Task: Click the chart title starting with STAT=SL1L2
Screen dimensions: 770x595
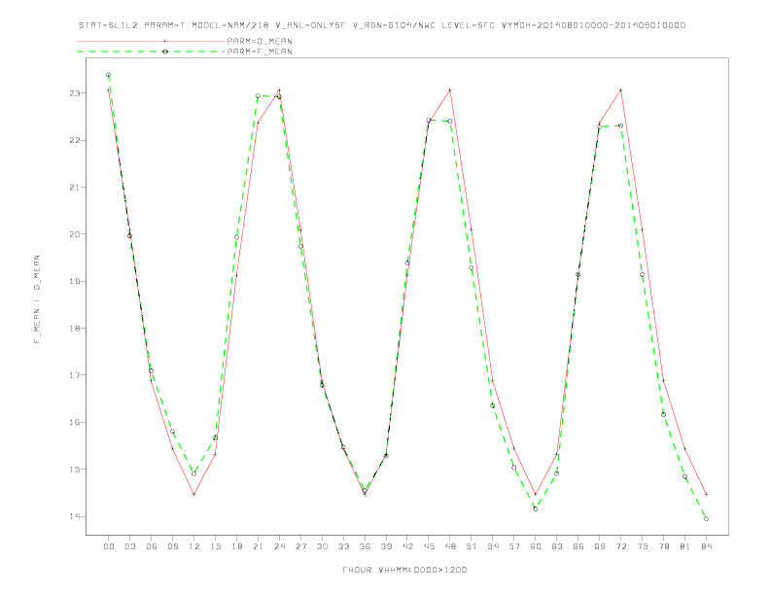Action: point(381,25)
